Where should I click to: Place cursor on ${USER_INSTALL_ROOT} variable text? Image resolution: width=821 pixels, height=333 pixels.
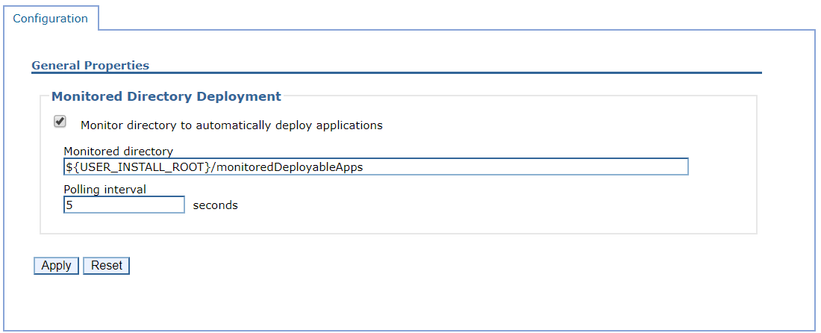tap(138, 167)
